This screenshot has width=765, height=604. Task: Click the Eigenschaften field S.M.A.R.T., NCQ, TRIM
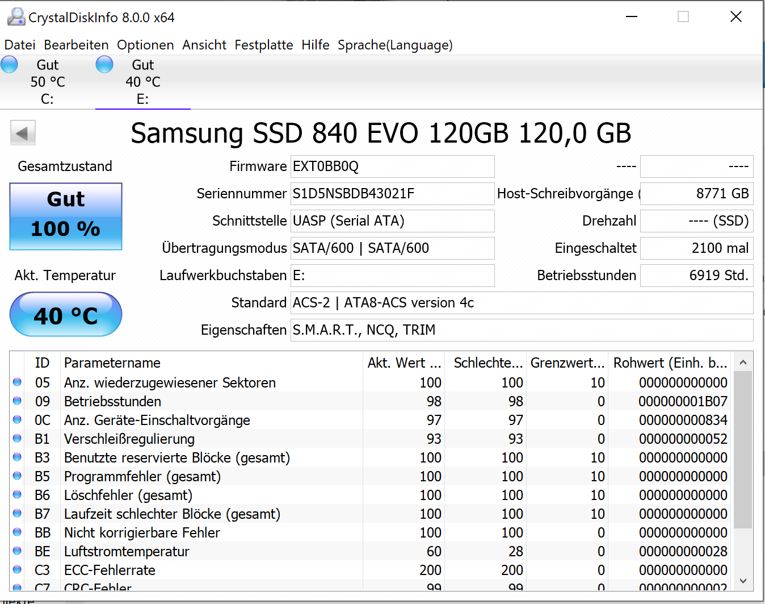522,330
